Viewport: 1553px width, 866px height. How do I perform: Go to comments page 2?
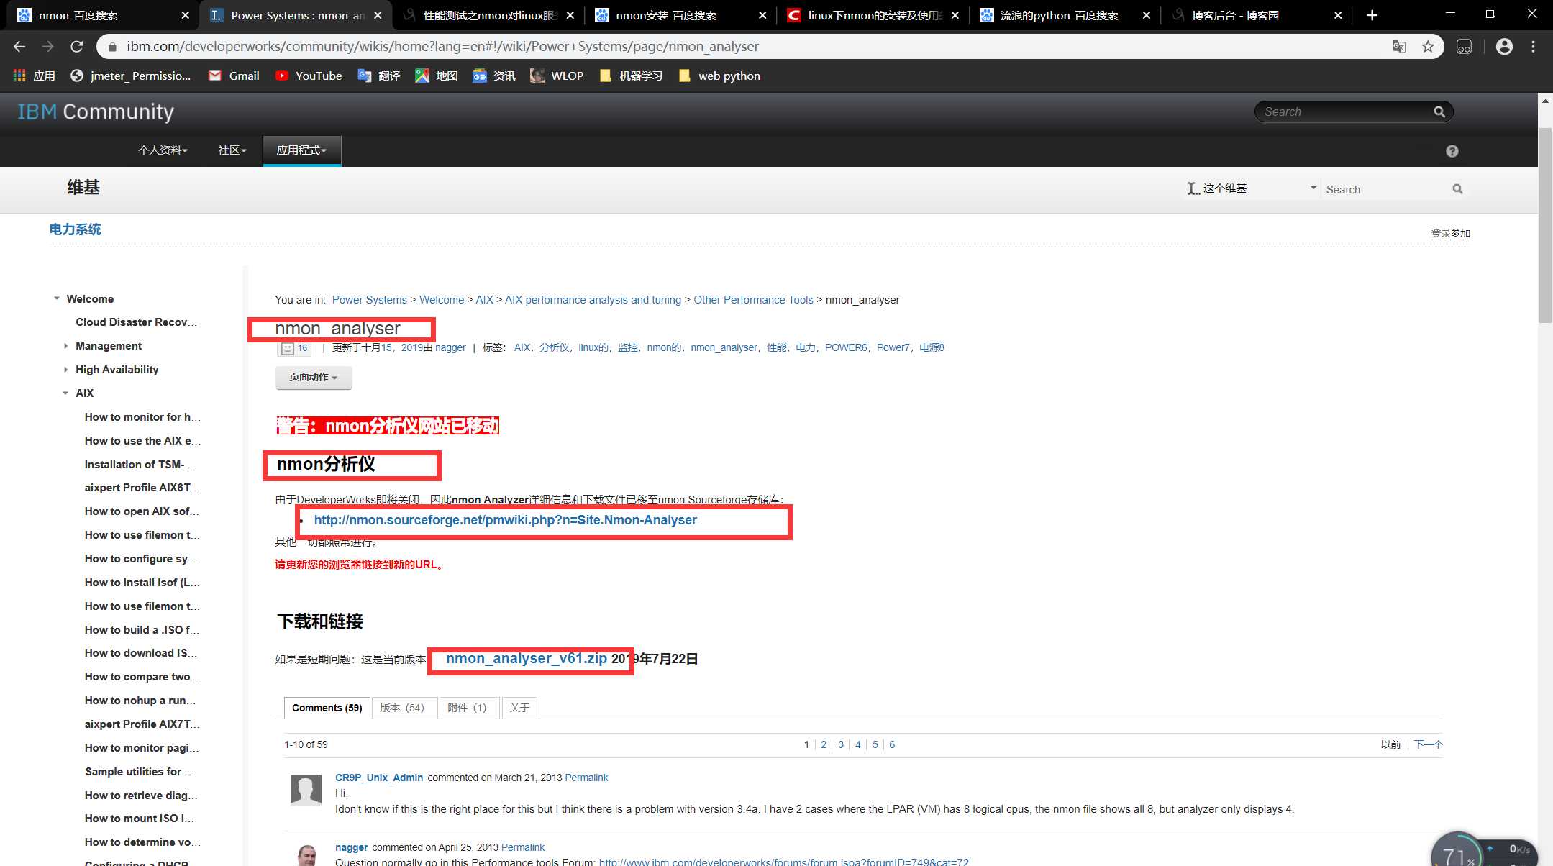pyautogui.click(x=824, y=744)
